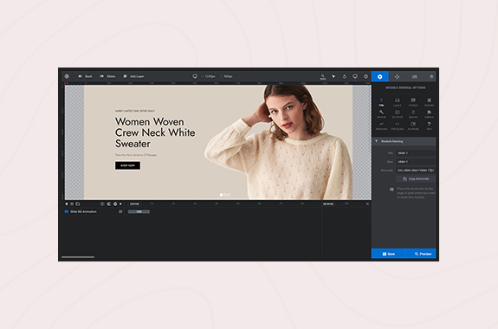
Task: Open the Defaults settings icon
Action: coord(429,102)
